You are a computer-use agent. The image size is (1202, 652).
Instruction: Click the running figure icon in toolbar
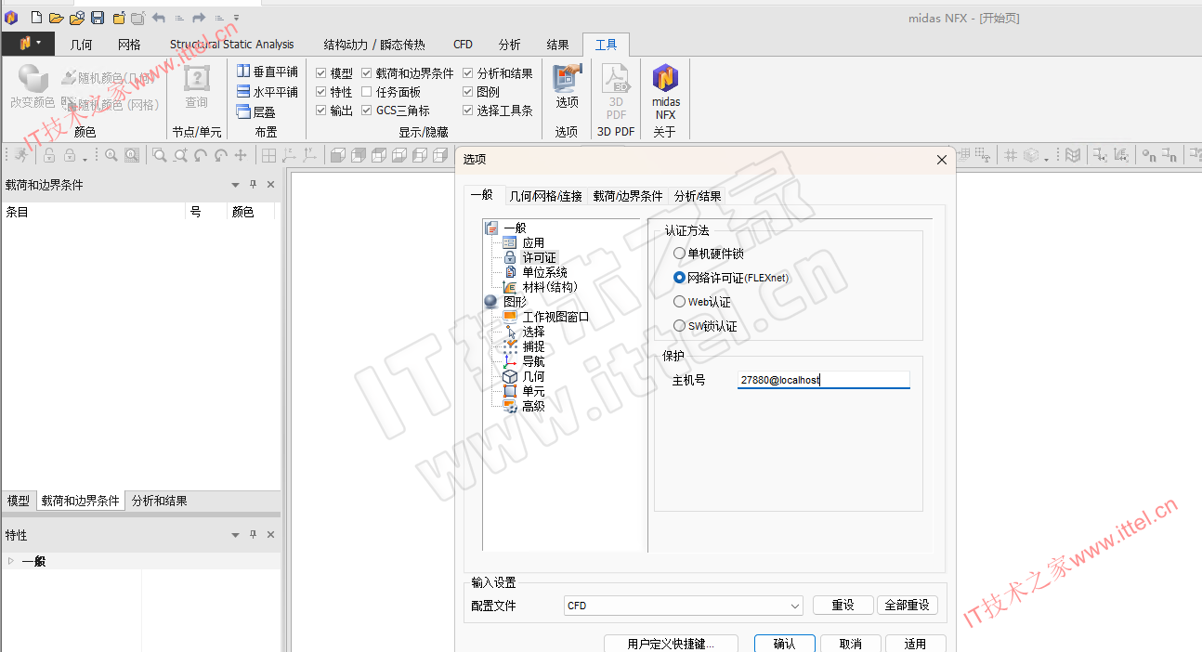[x=20, y=156]
